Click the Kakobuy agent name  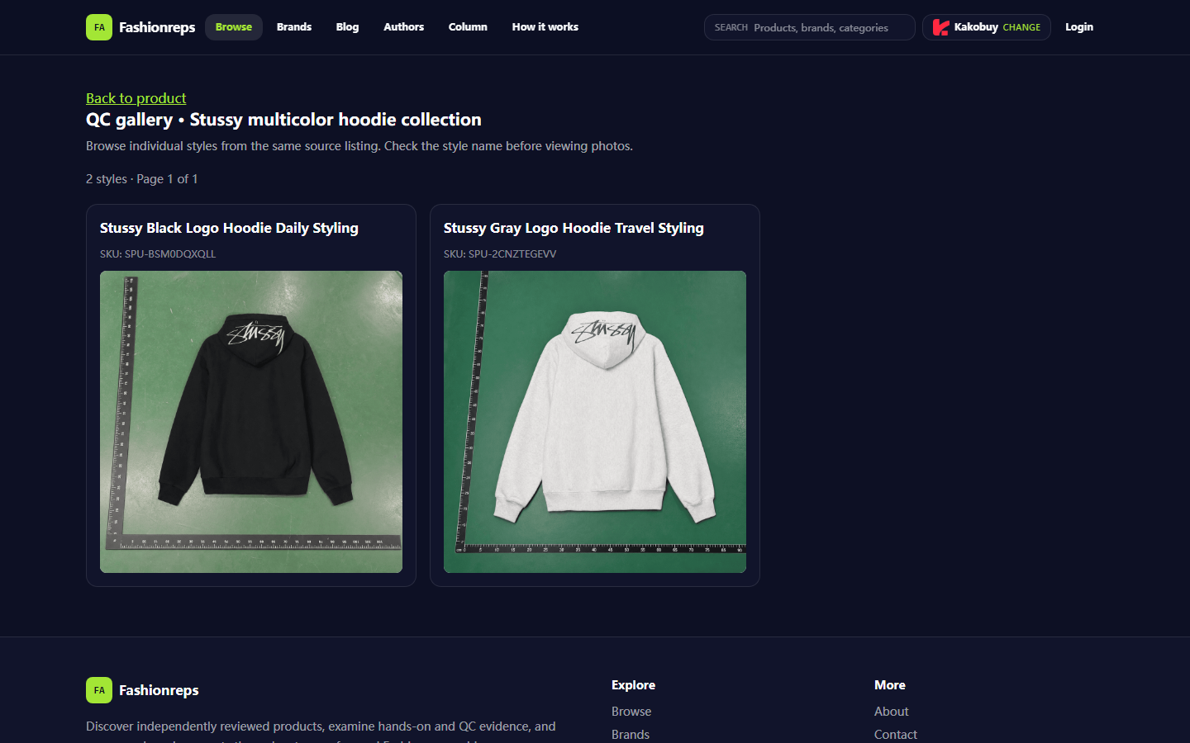tap(976, 27)
